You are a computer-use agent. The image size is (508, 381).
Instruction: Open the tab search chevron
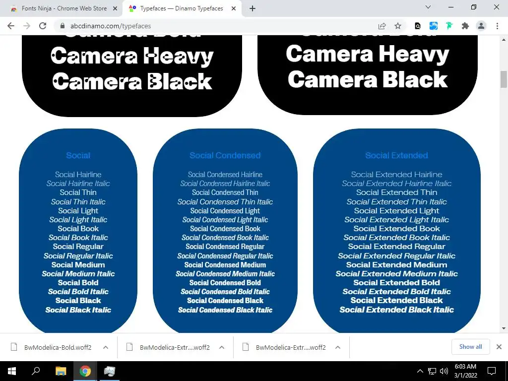click(x=428, y=7)
